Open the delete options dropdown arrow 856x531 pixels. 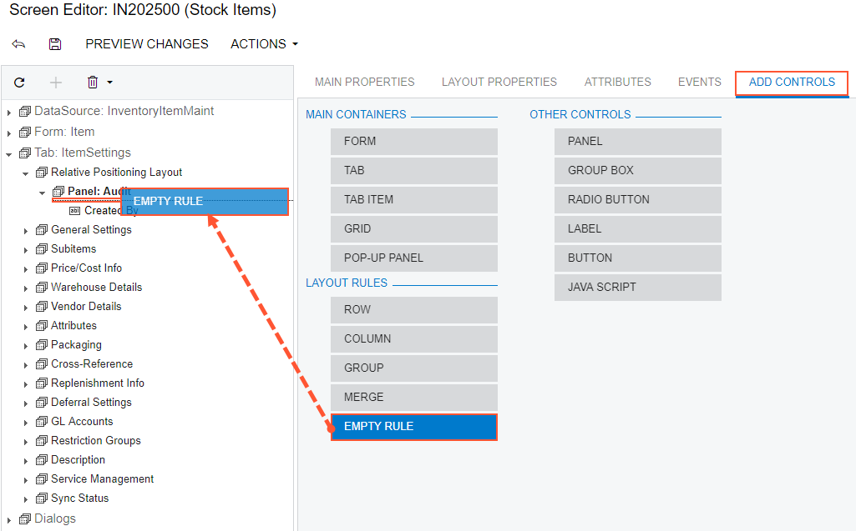click(x=109, y=83)
